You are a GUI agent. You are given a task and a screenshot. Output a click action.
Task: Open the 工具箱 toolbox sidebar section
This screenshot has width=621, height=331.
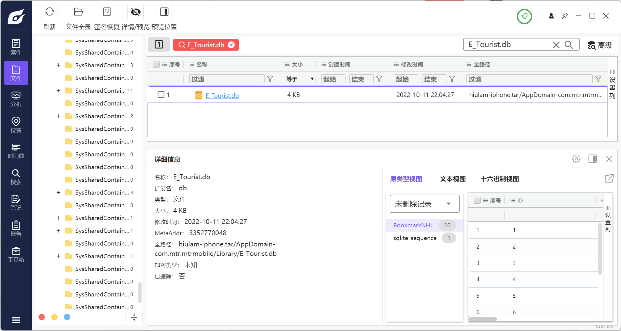(16, 255)
